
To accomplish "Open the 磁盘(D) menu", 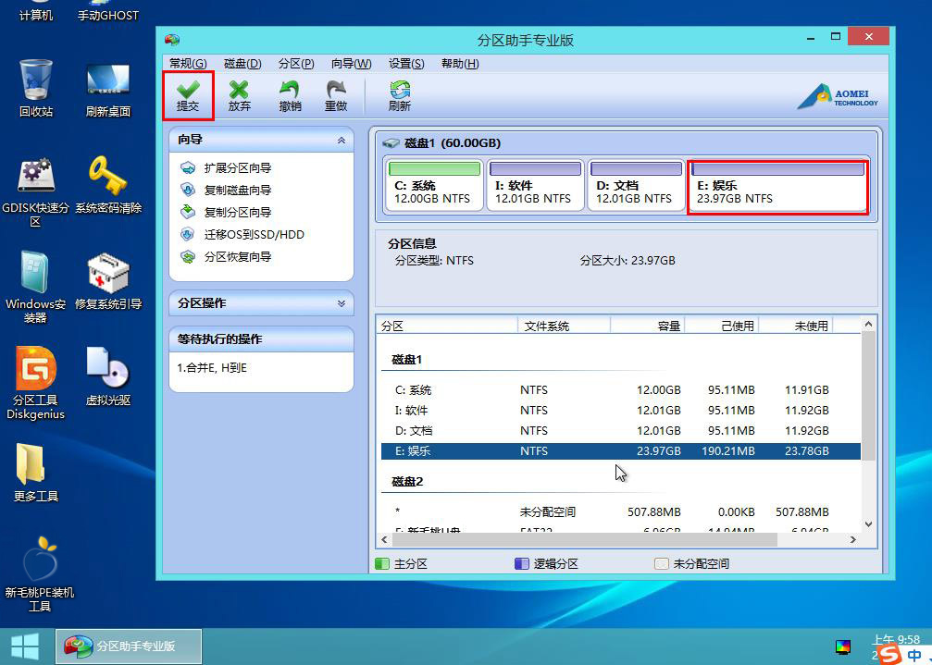I will point(242,64).
